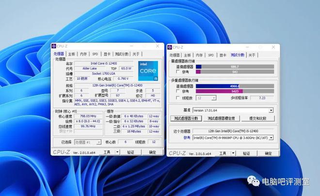Open the 关于 tab in the benchmark window
This screenshot has width=320, height=196.
click(x=252, y=55)
